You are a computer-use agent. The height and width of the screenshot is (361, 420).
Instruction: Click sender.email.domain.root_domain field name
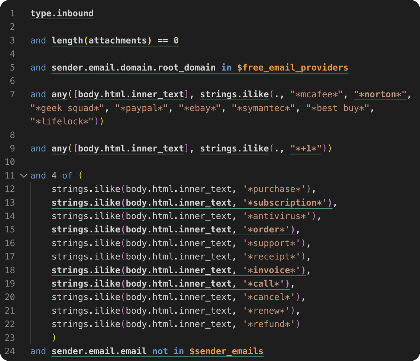133,68
